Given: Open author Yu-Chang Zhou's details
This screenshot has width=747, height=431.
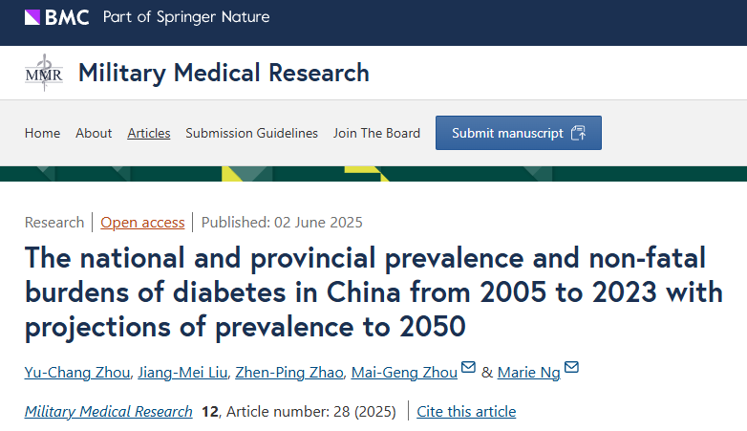Looking at the screenshot, I should [76, 372].
